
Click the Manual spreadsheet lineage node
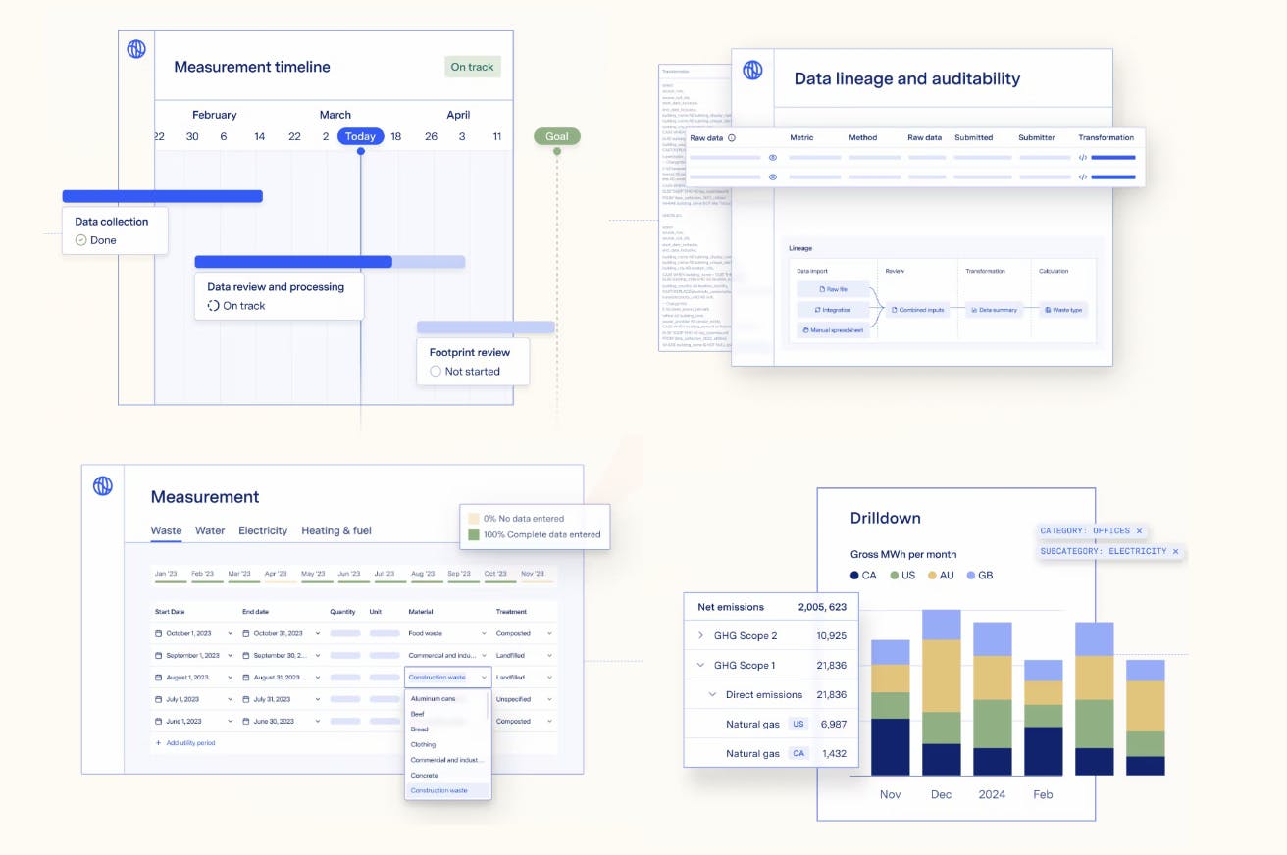833,330
